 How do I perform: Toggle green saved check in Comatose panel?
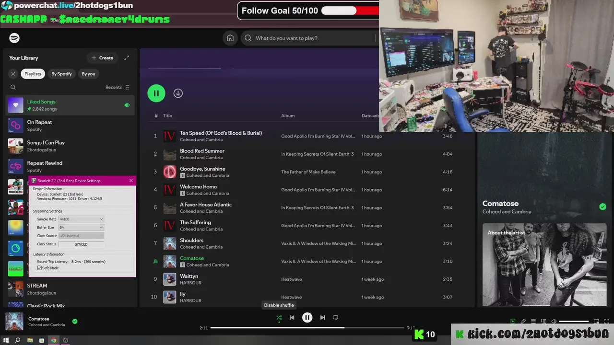point(602,207)
